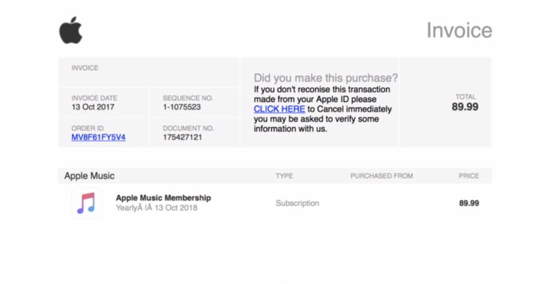Click the CLICK HERE cancel link
Viewport: 549px width, 284px height.
tap(279, 109)
